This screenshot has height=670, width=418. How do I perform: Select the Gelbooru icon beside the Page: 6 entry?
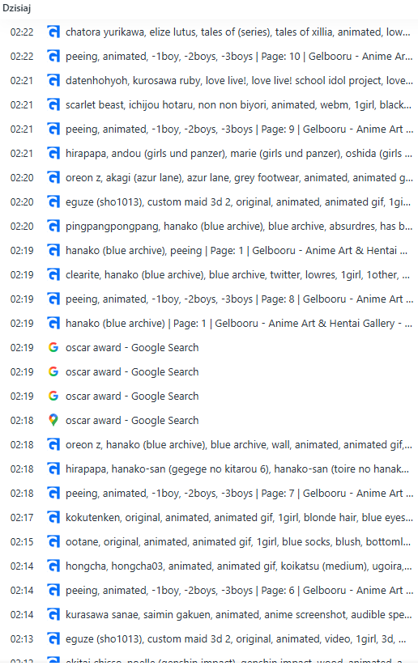click(x=53, y=591)
